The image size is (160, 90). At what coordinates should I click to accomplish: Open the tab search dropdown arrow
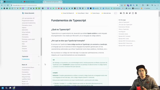click(x=2, y=2)
